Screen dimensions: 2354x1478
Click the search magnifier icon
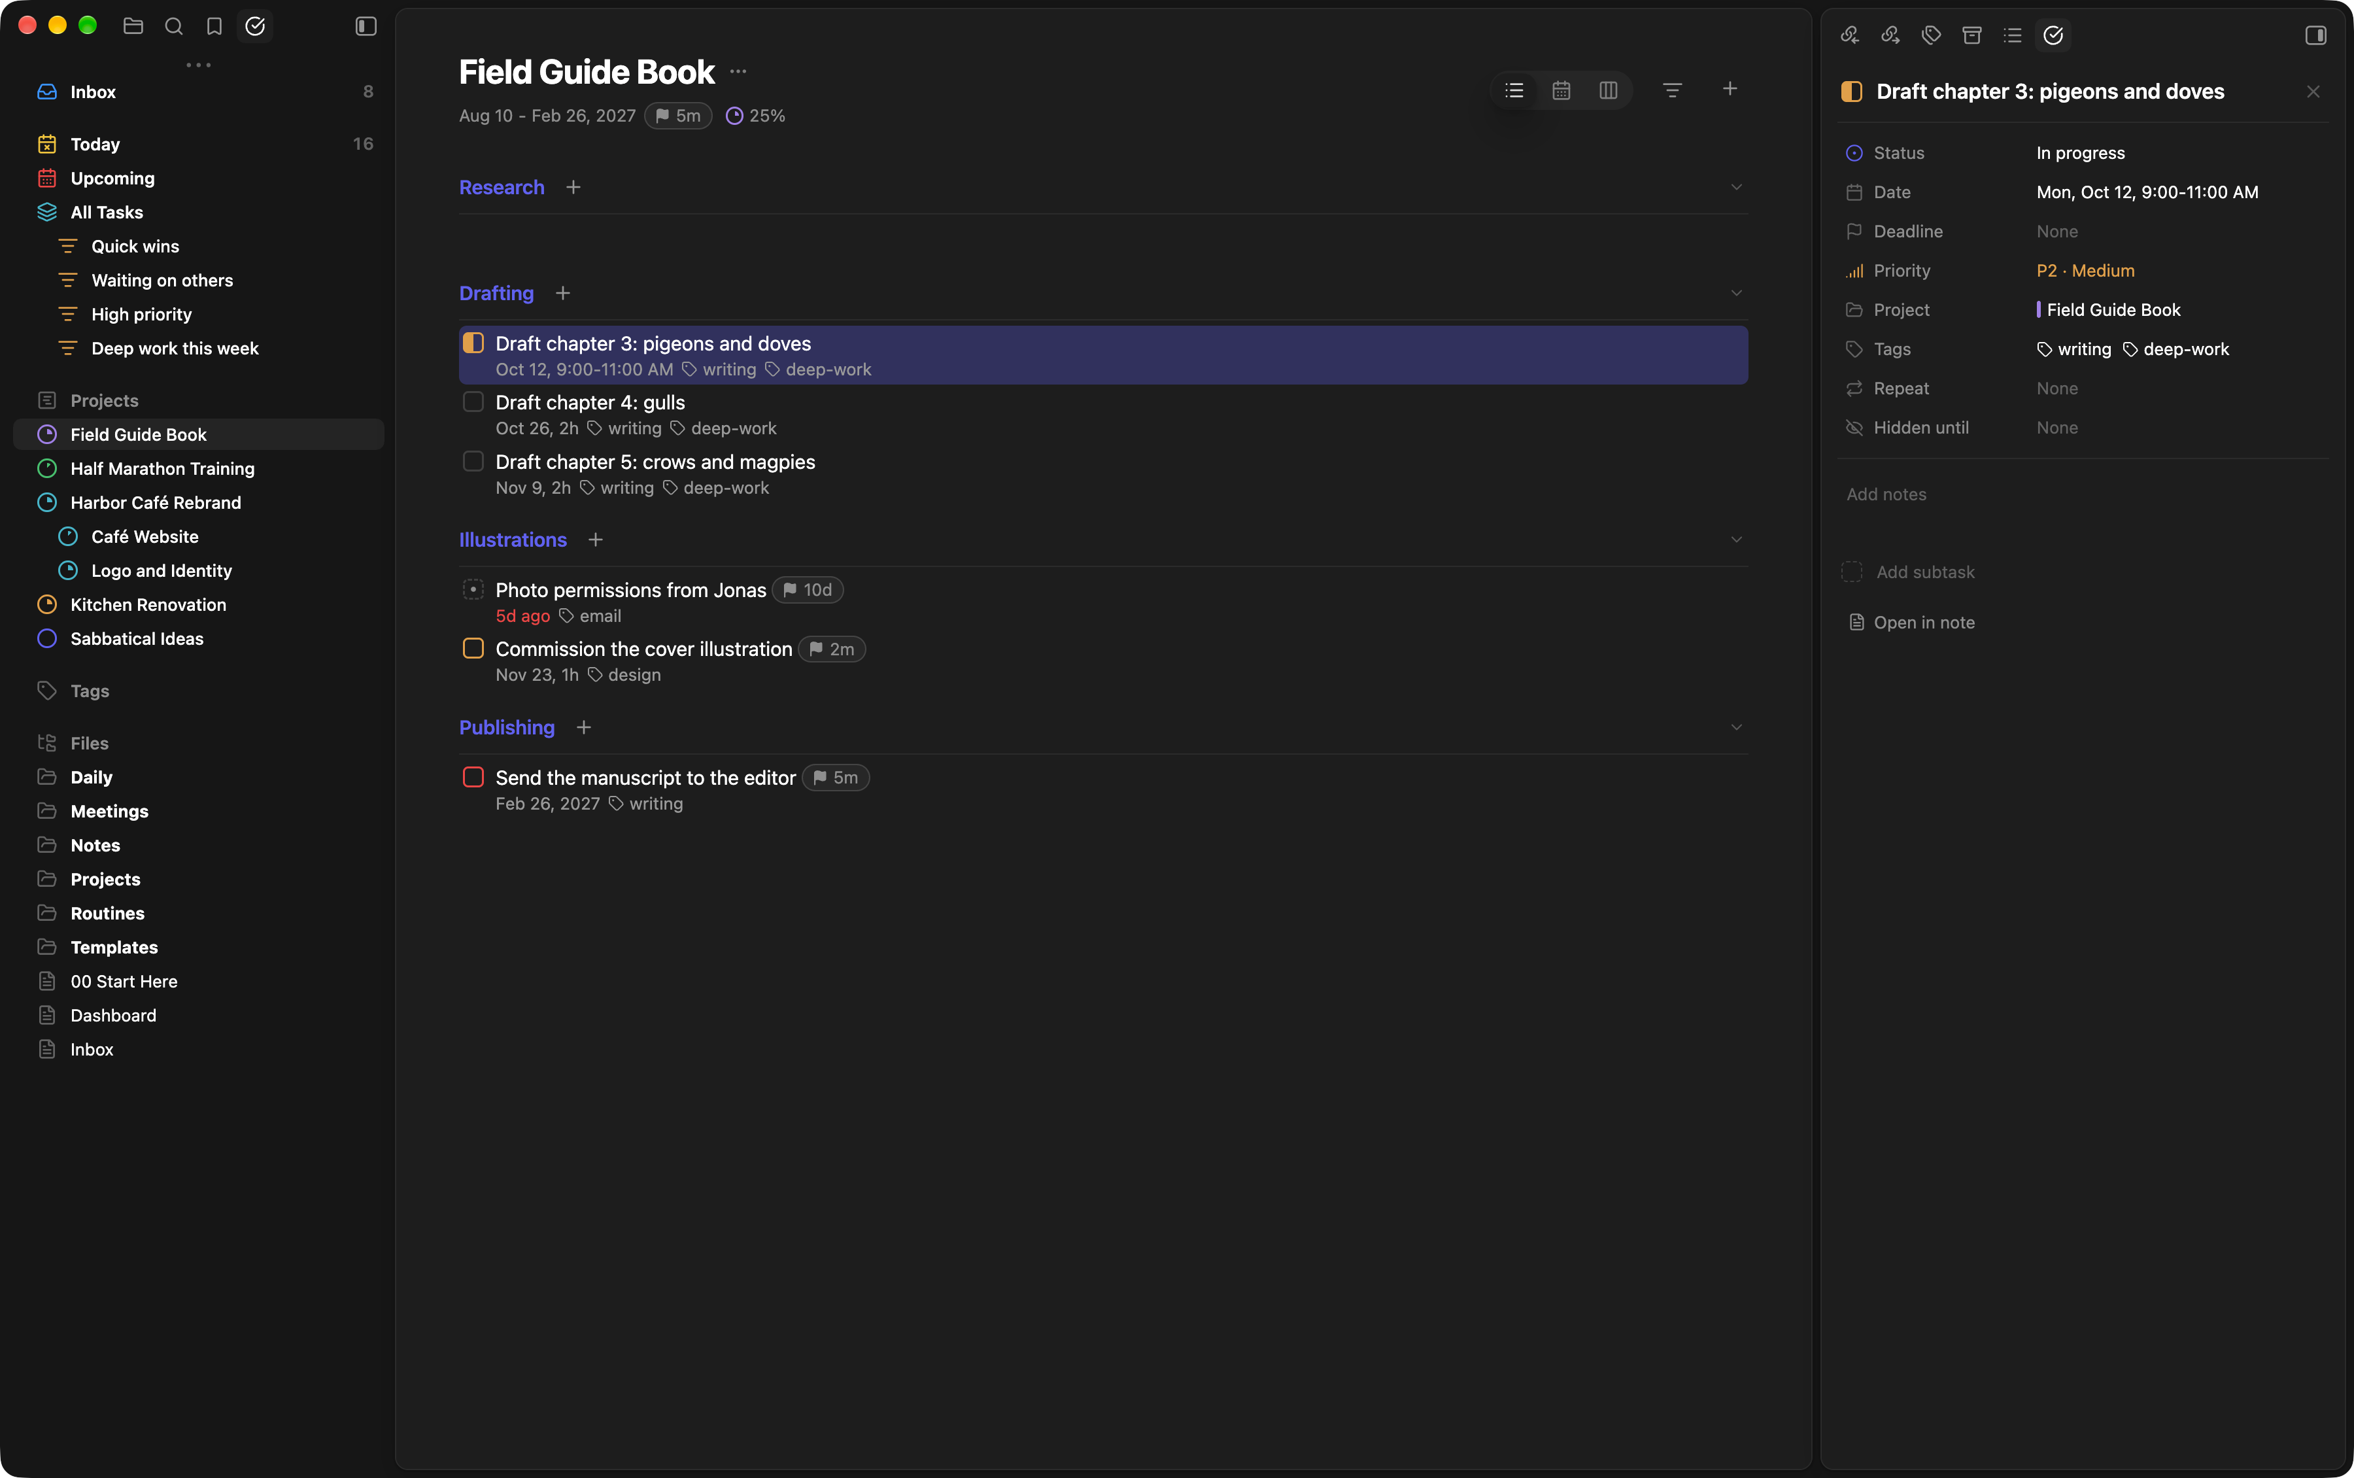(x=174, y=26)
